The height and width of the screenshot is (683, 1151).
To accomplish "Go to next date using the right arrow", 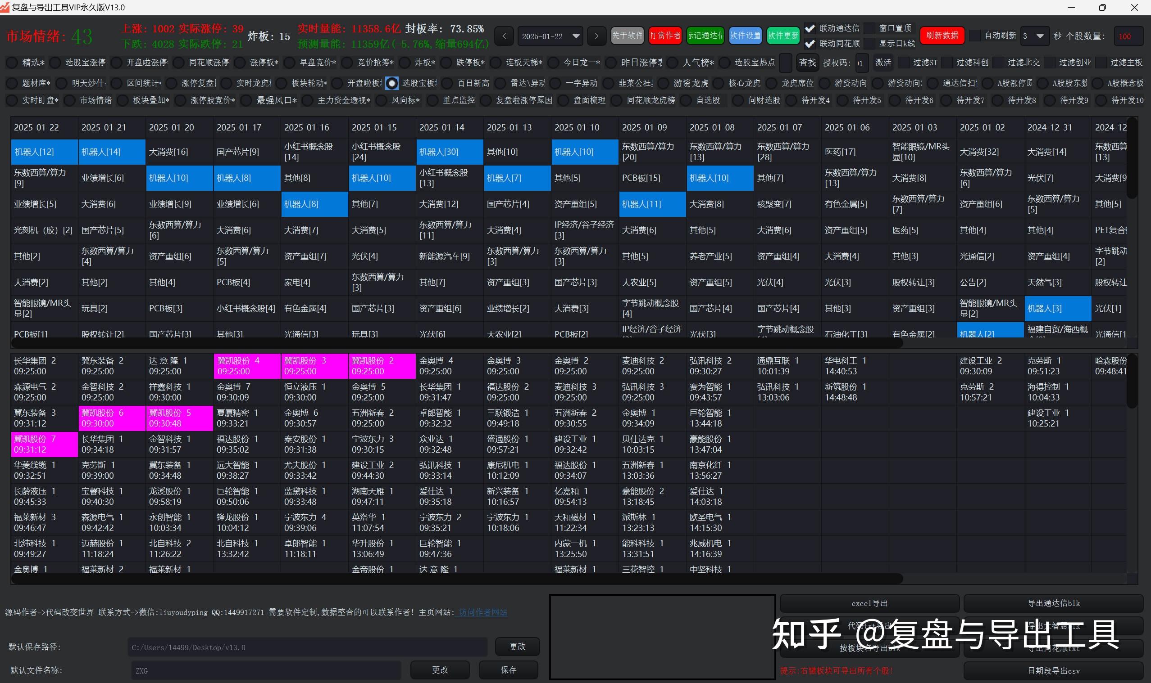I will click(x=597, y=36).
